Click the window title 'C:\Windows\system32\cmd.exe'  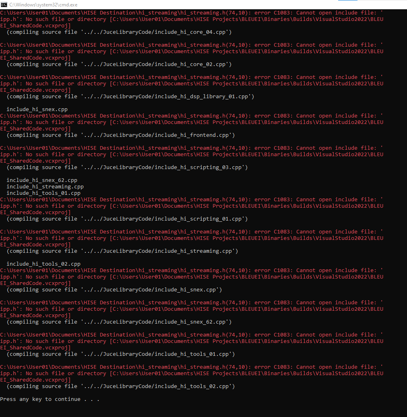[43, 5]
